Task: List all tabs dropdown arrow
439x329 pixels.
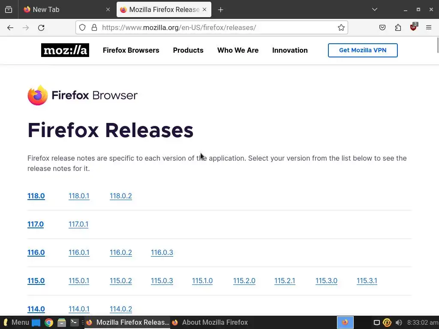Action: (375, 9)
